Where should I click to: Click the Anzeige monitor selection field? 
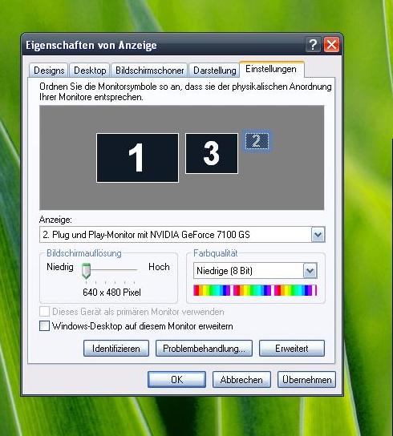pyautogui.click(x=182, y=235)
